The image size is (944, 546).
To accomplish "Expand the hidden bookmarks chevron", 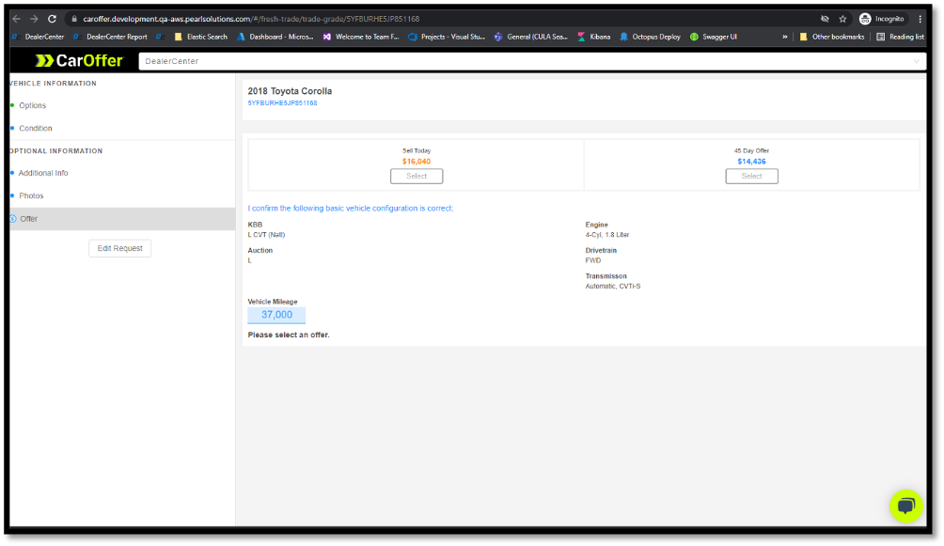I will tap(784, 37).
